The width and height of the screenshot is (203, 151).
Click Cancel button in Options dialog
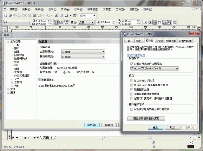109,125
